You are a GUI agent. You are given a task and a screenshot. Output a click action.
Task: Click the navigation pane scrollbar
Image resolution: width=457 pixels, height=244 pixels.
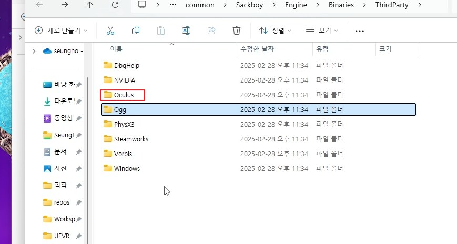[x=88, y=160]
